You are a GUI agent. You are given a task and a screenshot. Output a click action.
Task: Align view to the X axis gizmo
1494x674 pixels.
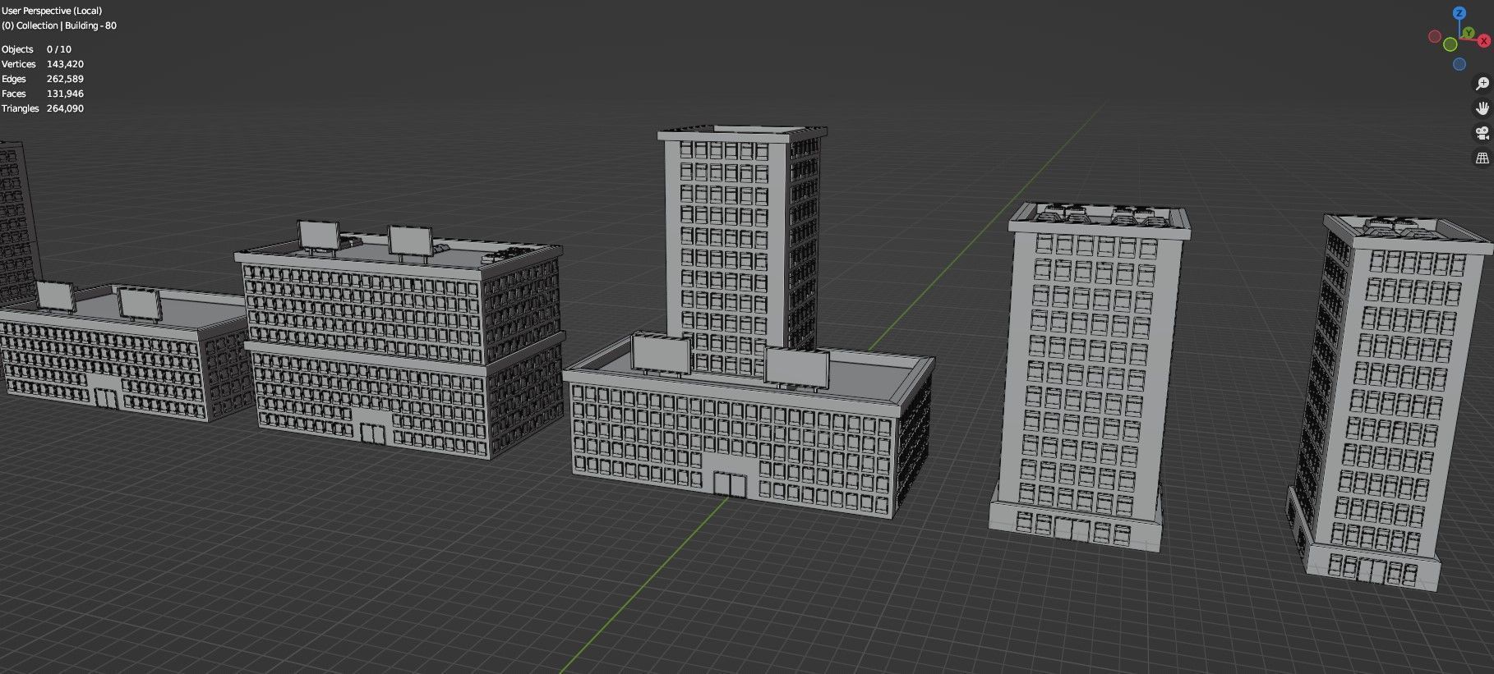(x=1484, y=41)
